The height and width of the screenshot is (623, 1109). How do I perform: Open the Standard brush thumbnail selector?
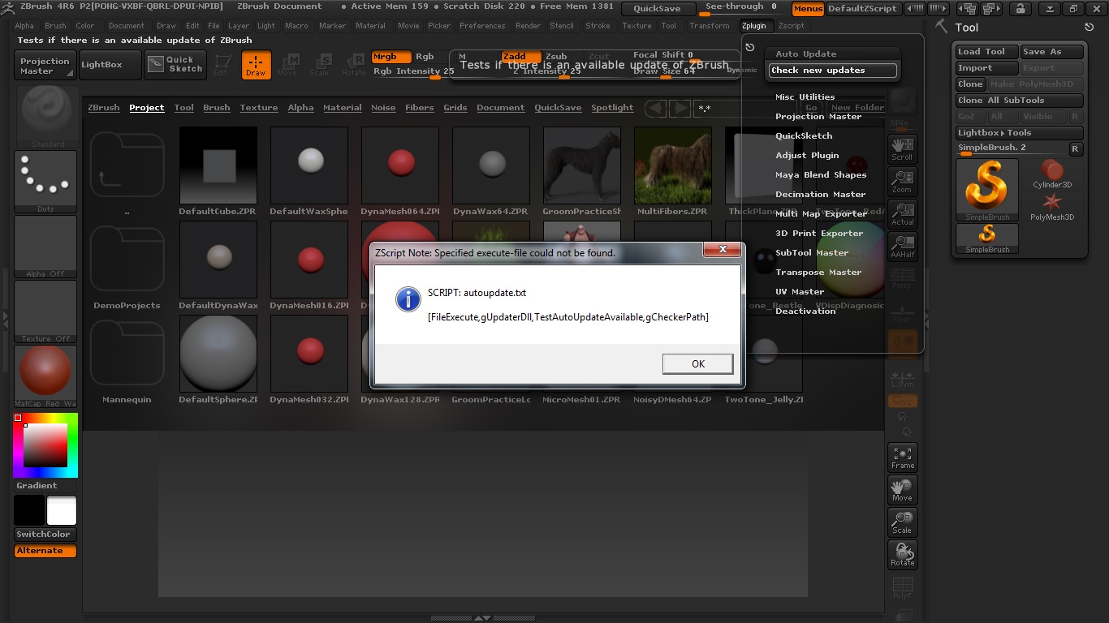pos(45,116)
